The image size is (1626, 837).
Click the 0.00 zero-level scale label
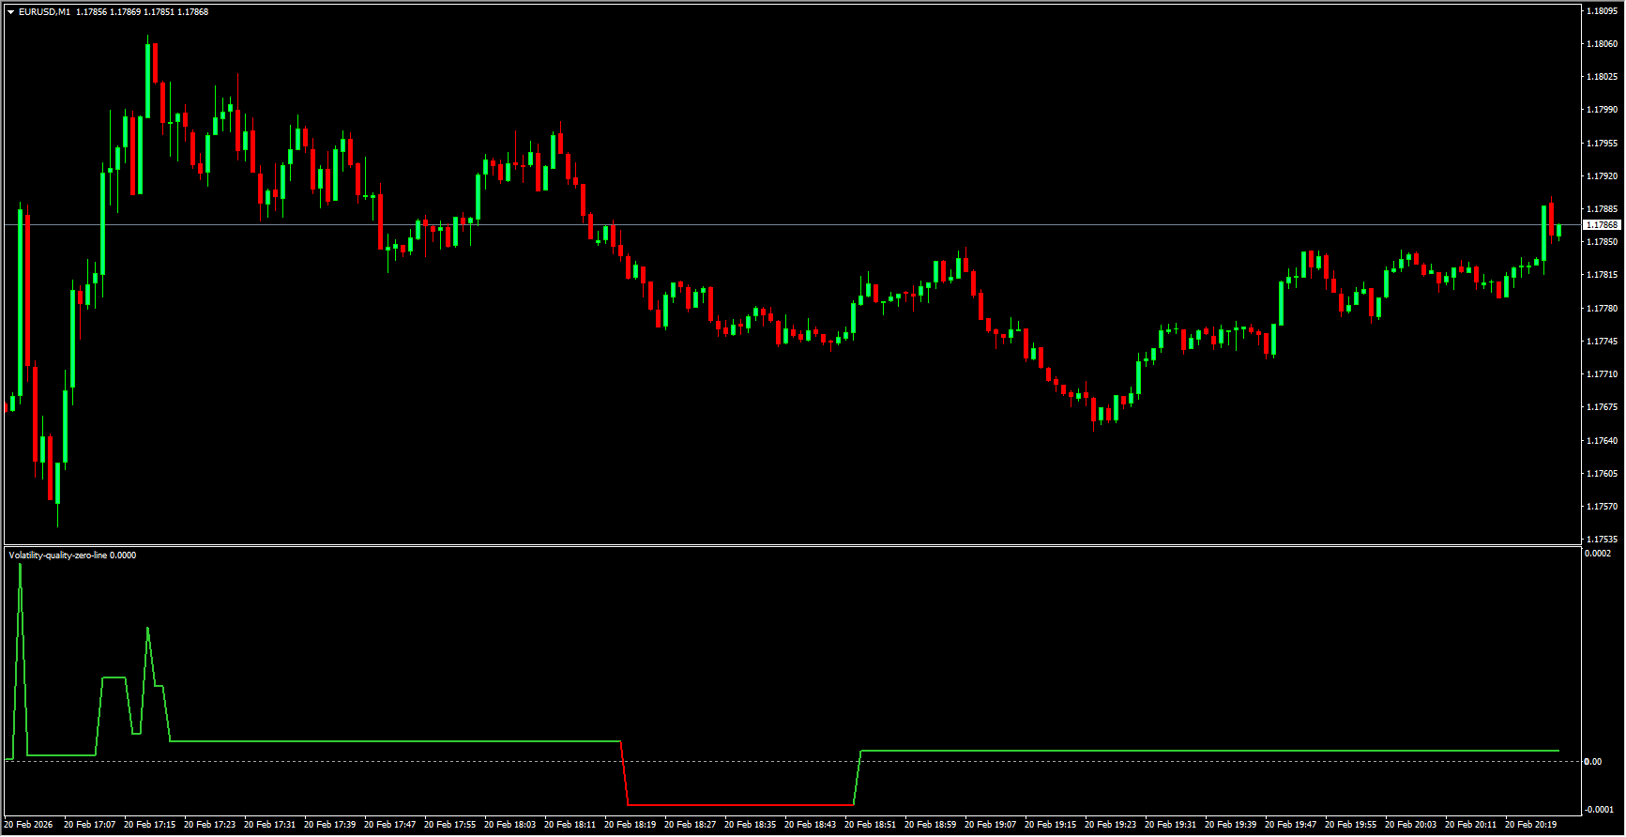(1592, 761)
